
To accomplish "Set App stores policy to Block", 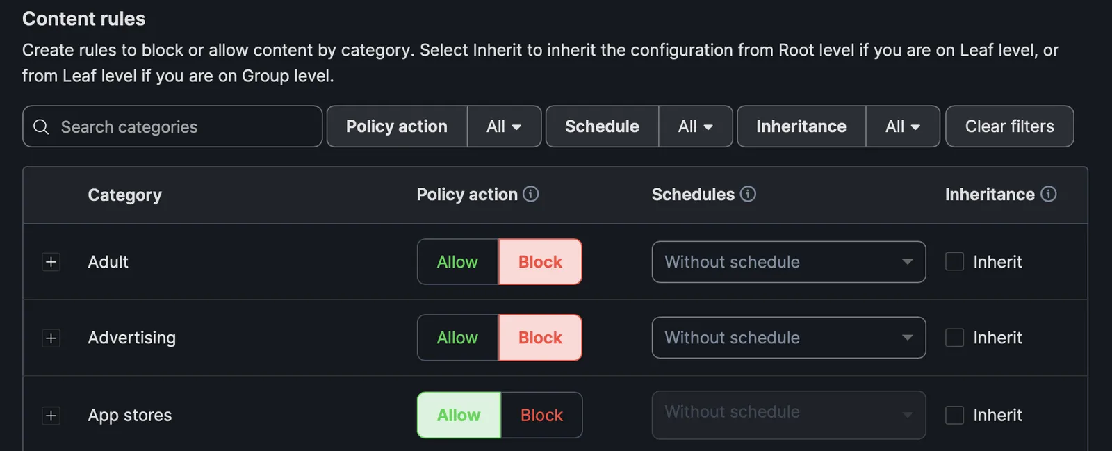I will [541, 415].
